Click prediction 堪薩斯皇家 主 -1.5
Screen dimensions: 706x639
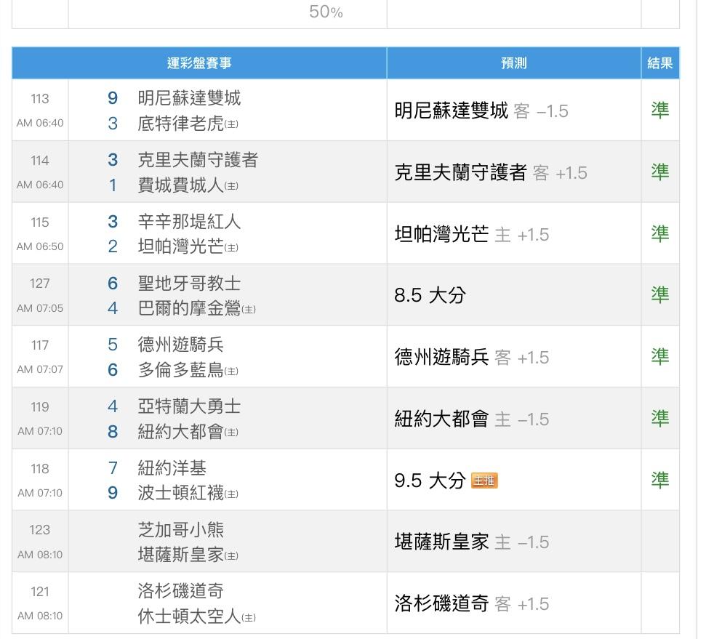472,542
